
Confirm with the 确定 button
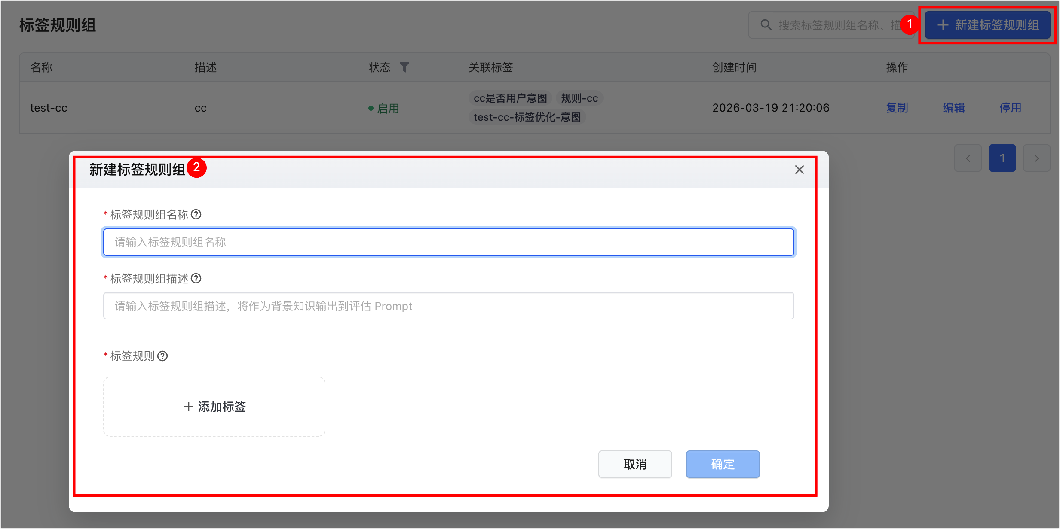click(723, 464)
